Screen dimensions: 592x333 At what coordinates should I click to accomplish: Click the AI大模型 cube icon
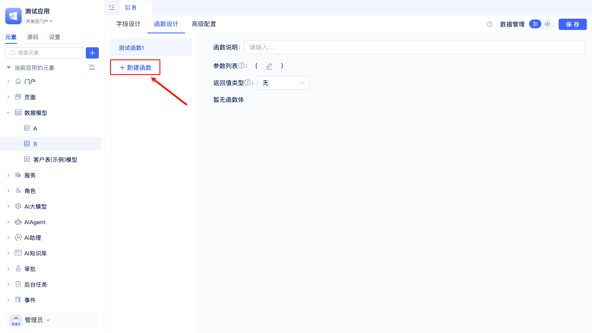tap(18, 206)
